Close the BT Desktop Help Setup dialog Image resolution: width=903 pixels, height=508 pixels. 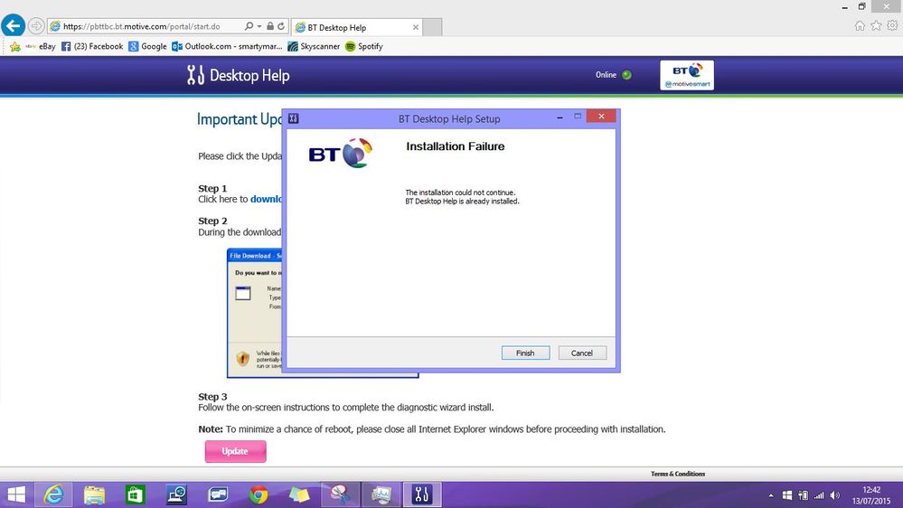point(601,117)
